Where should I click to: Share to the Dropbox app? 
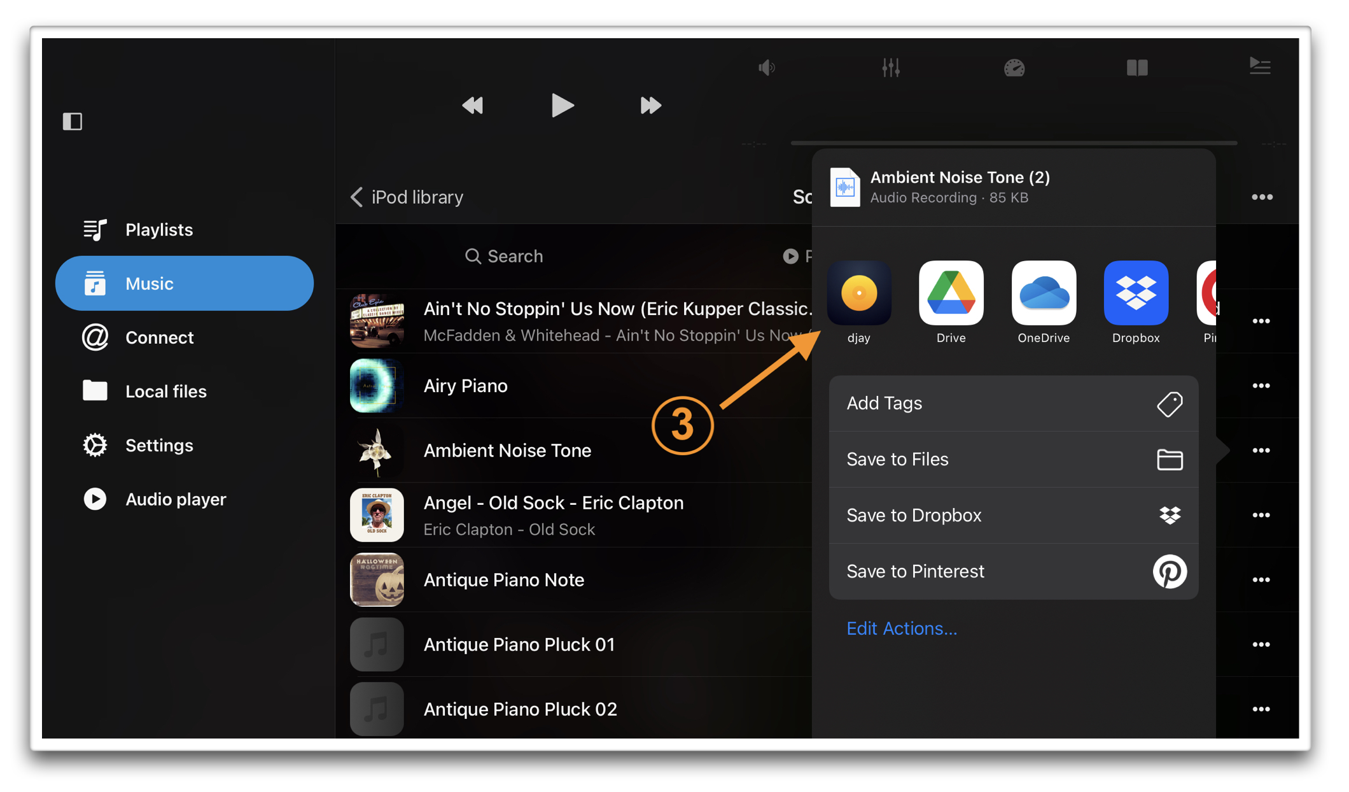point(1136,302)
